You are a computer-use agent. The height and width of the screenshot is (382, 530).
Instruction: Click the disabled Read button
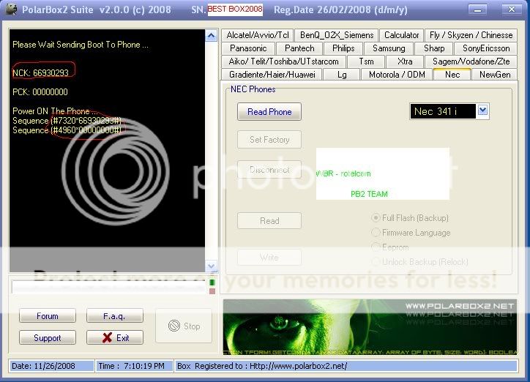coord(269,221)
